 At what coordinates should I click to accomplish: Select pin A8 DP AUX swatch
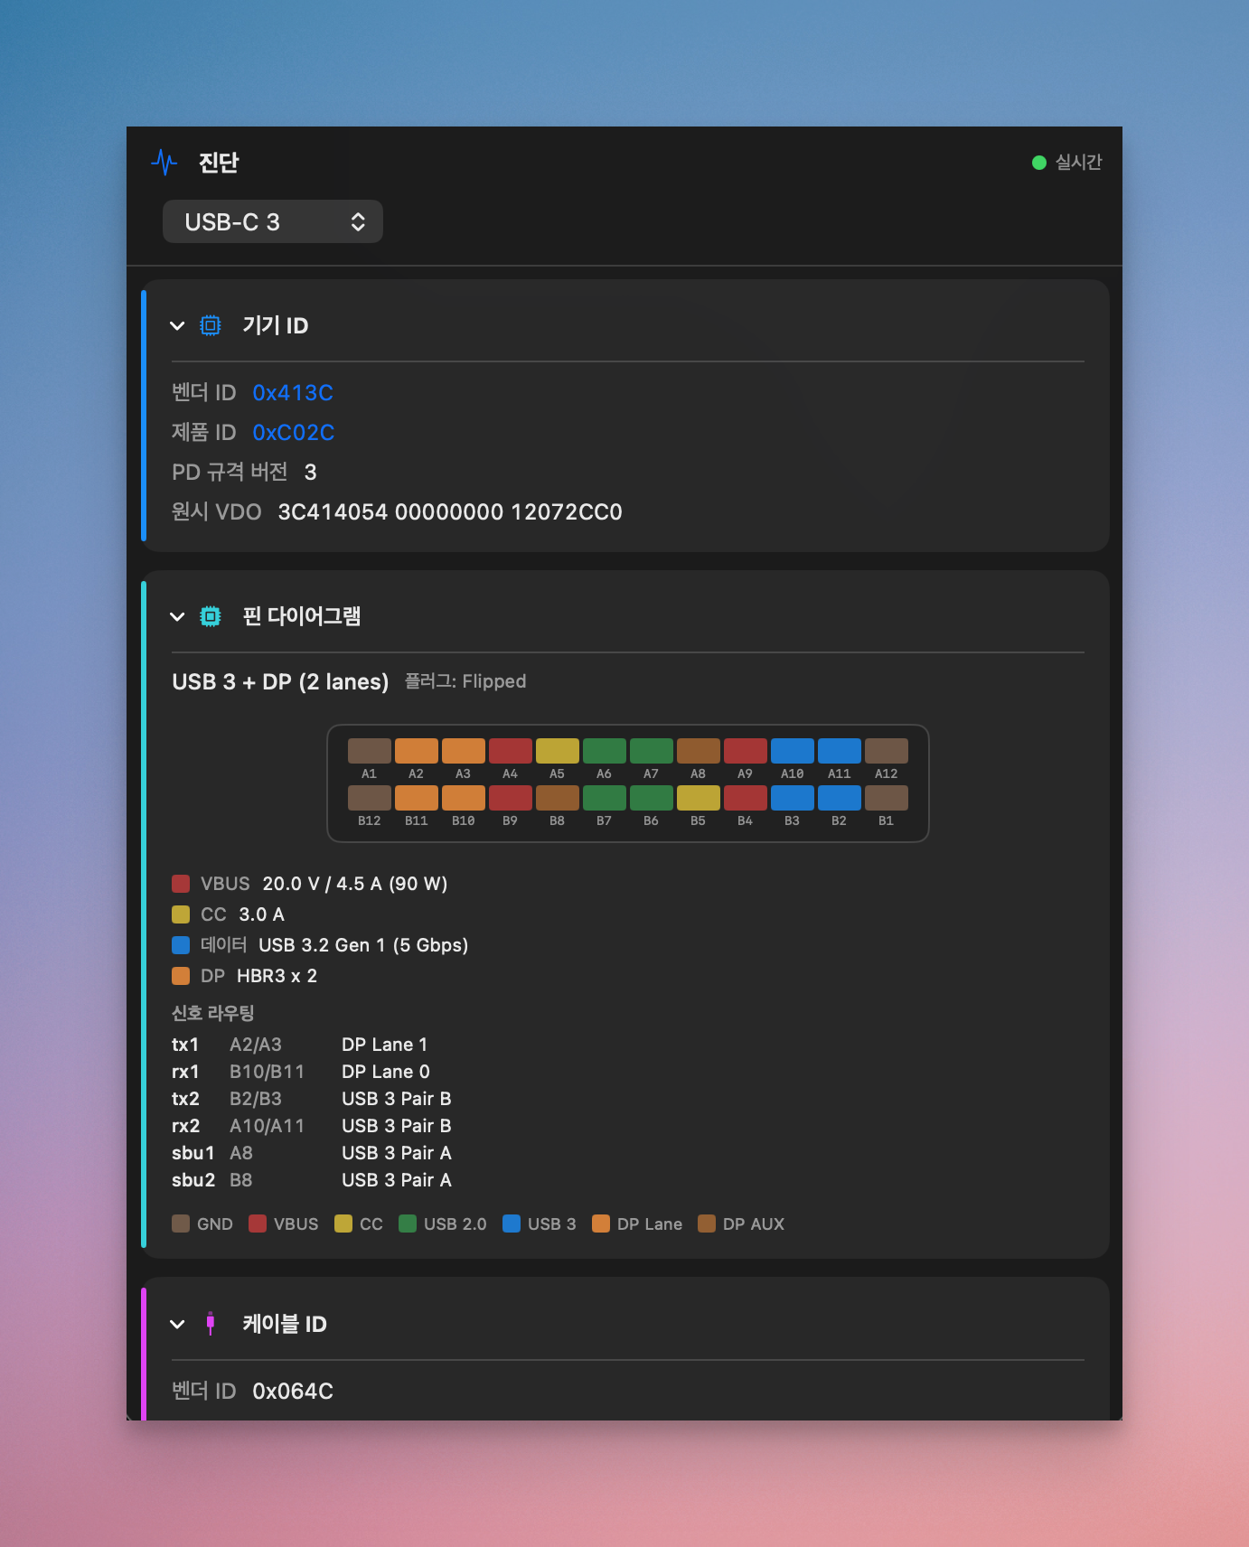point(699,751)
